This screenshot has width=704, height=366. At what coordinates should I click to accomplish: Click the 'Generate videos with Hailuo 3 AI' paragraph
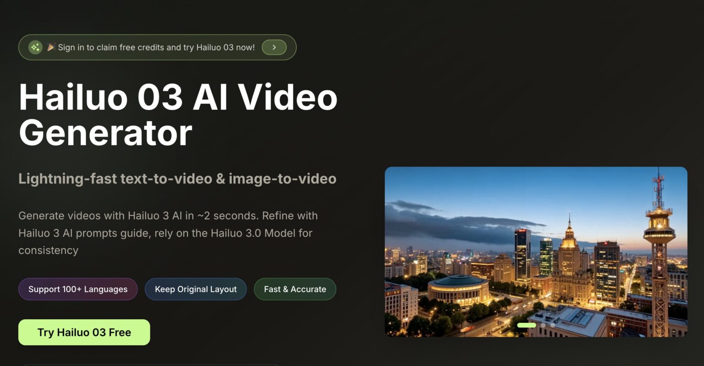(168, 233)
